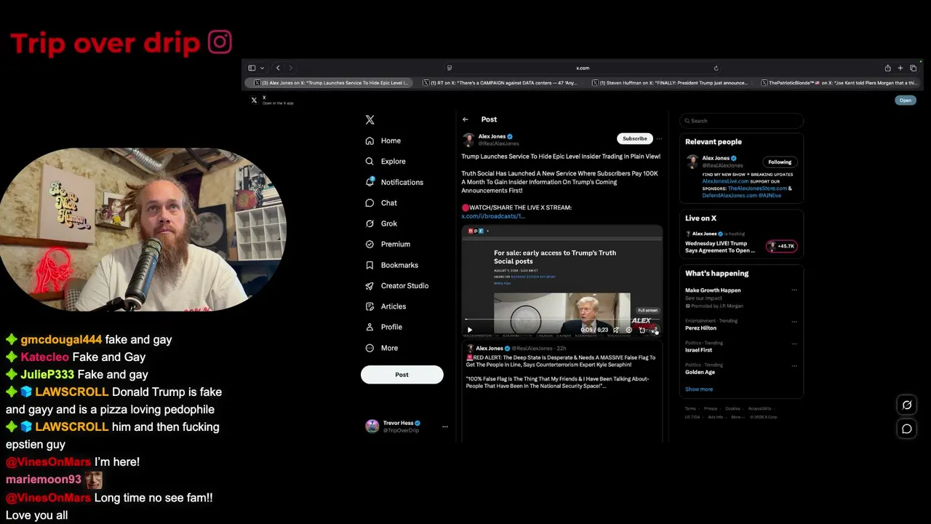Go back with the browser back arrow
This screenshot has height=524, width=931.
pyautogui.click(x=278, y=68)
